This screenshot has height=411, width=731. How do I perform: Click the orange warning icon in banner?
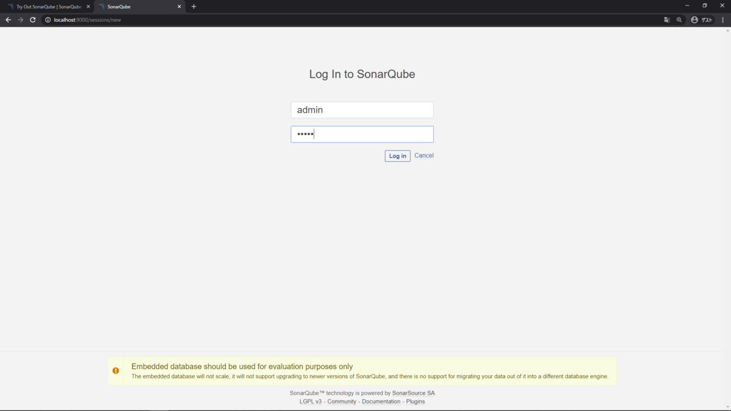pos(116,371)
